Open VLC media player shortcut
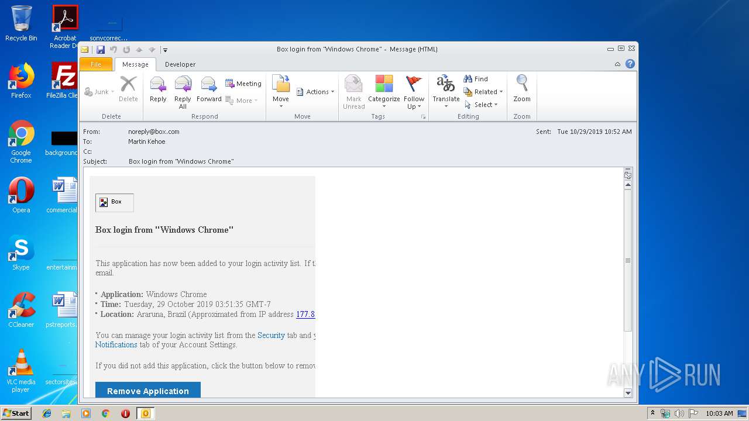749x421 pixels. (x=21, y=371)
